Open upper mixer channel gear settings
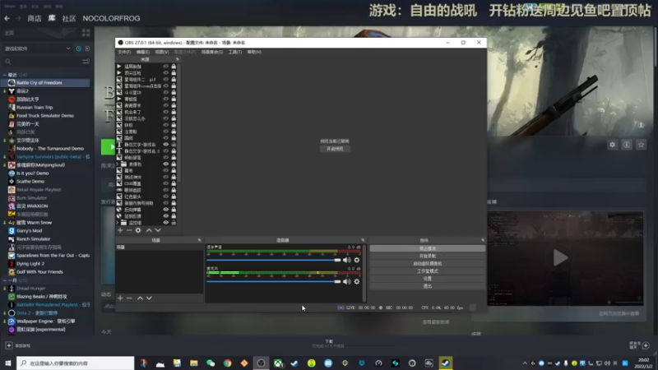Screen dimensions: 658x370 click(x=357, y=260)
